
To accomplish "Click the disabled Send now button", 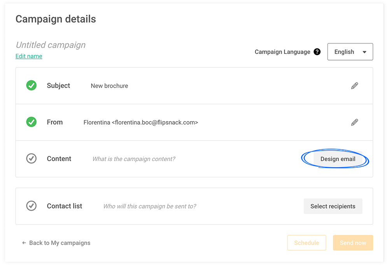I will [353, 242].
